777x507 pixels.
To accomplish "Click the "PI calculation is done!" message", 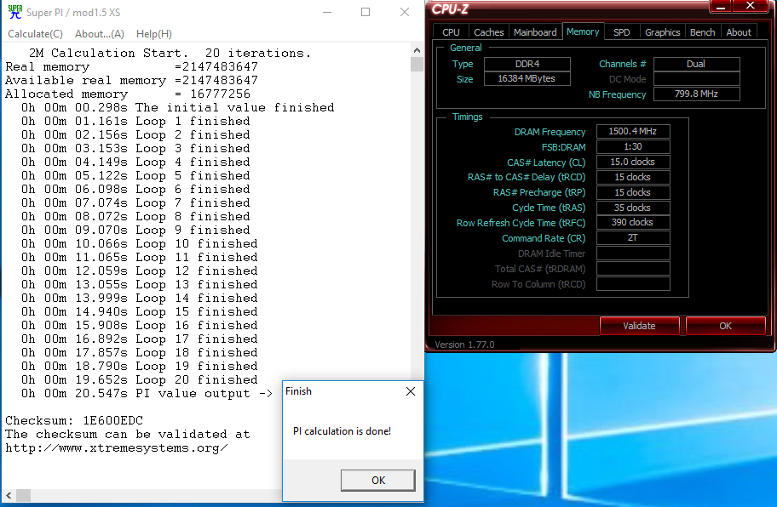I will pos(342,431).
